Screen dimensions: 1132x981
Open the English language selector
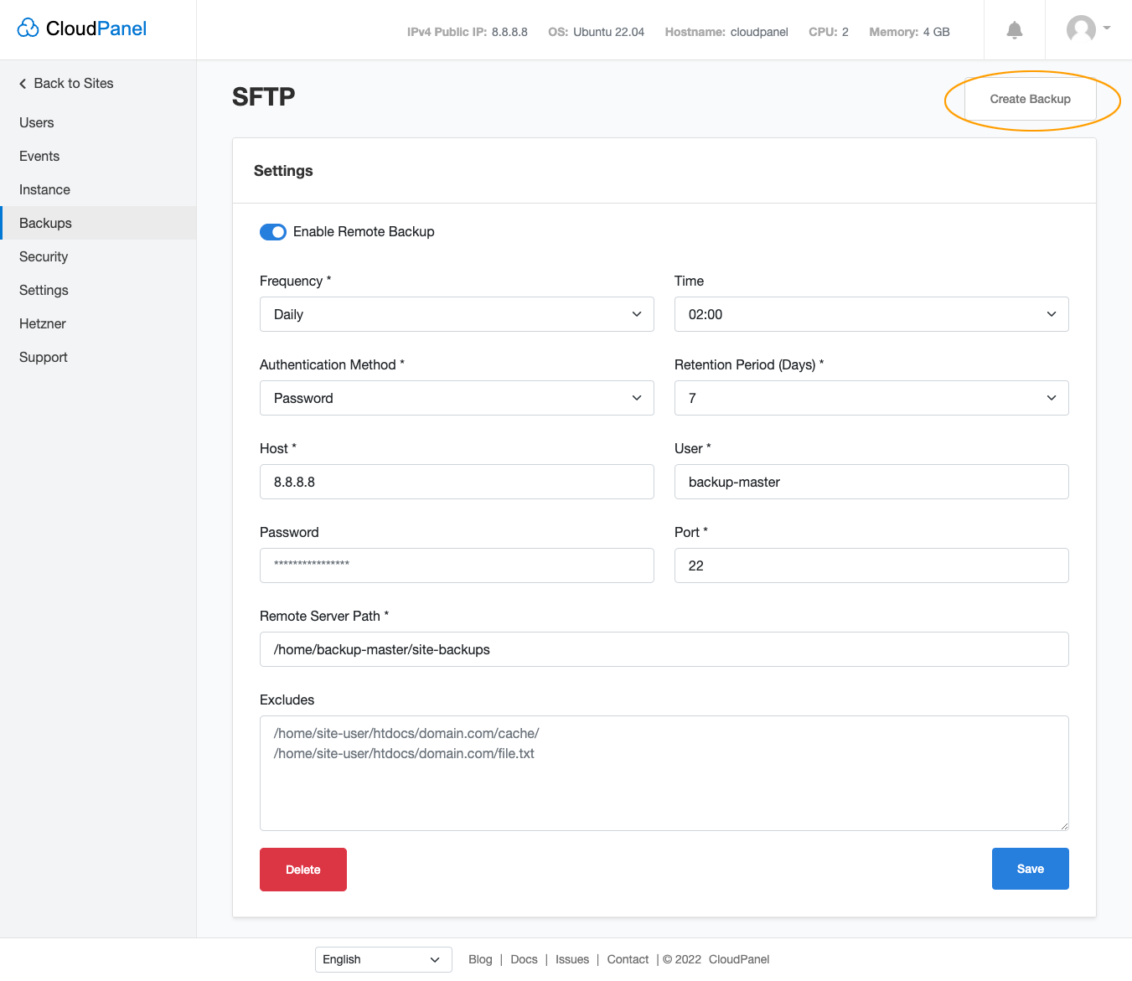383,959
